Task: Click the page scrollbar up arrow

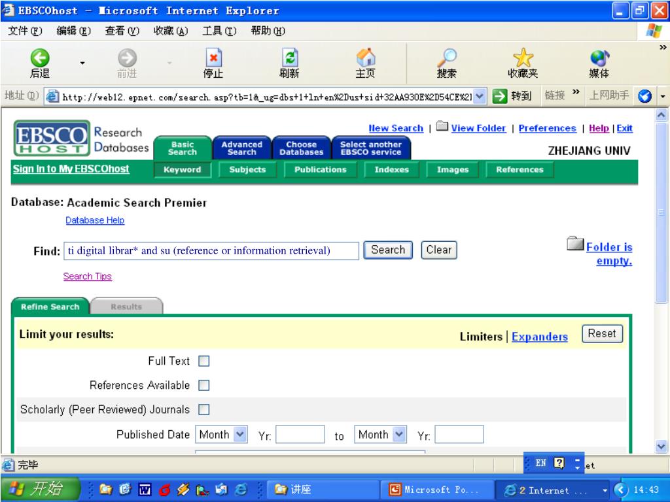Action: click(661, 115)
